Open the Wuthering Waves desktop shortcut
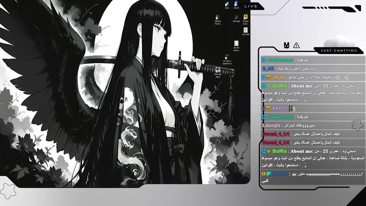Screen dimensions: 366x206 218,73
